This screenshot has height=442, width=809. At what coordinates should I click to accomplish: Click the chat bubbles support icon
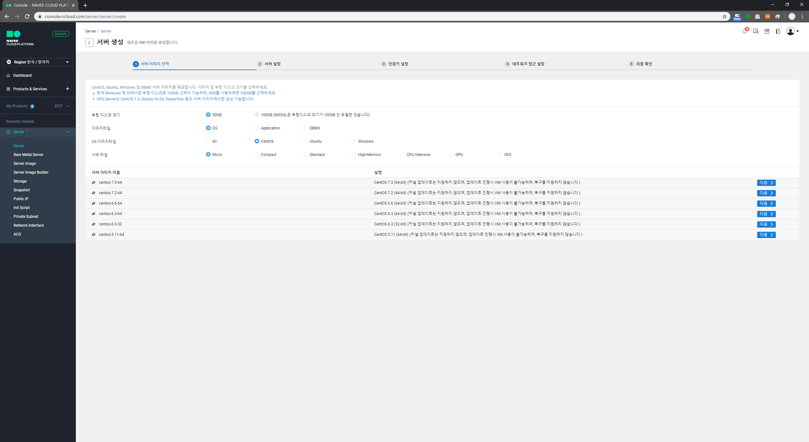(x=756, y=31)
